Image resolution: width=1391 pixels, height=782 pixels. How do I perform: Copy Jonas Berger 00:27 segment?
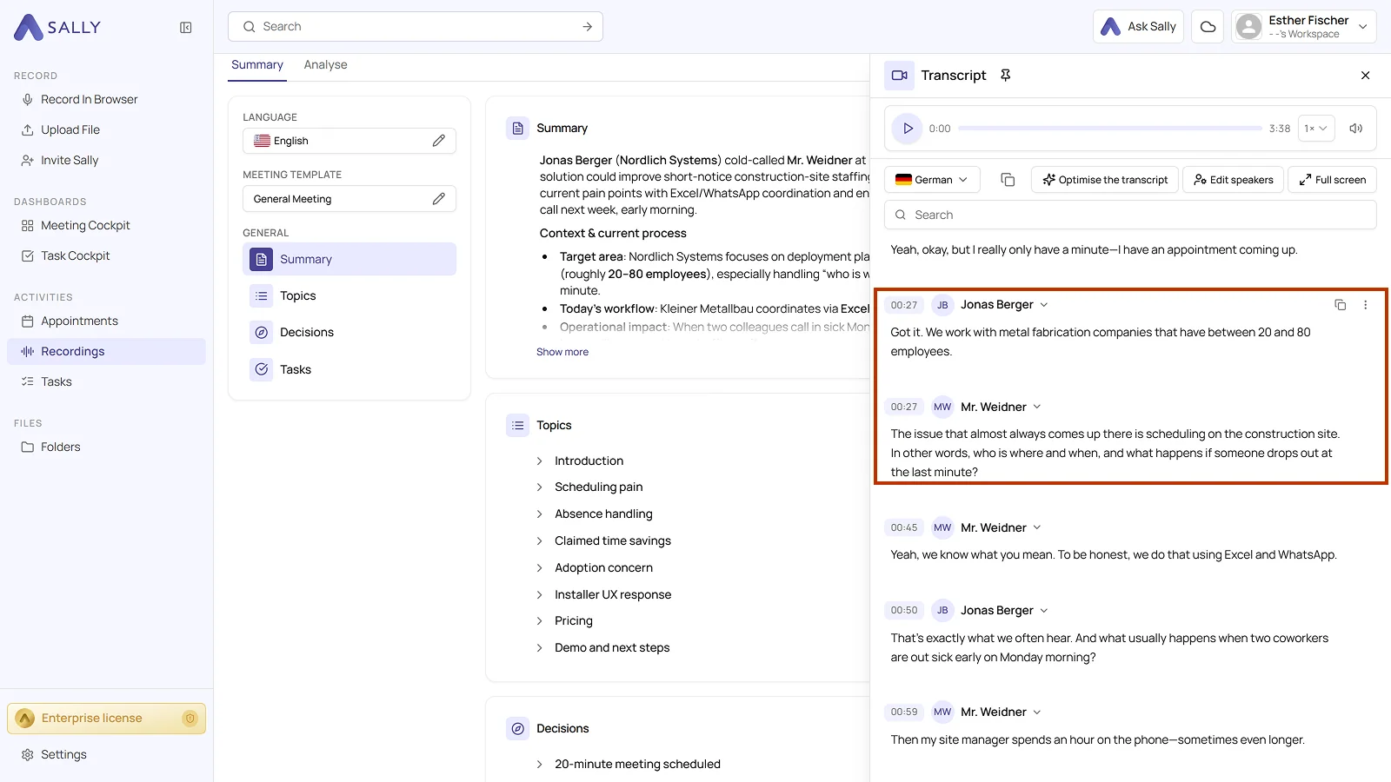coord(1340,305)
